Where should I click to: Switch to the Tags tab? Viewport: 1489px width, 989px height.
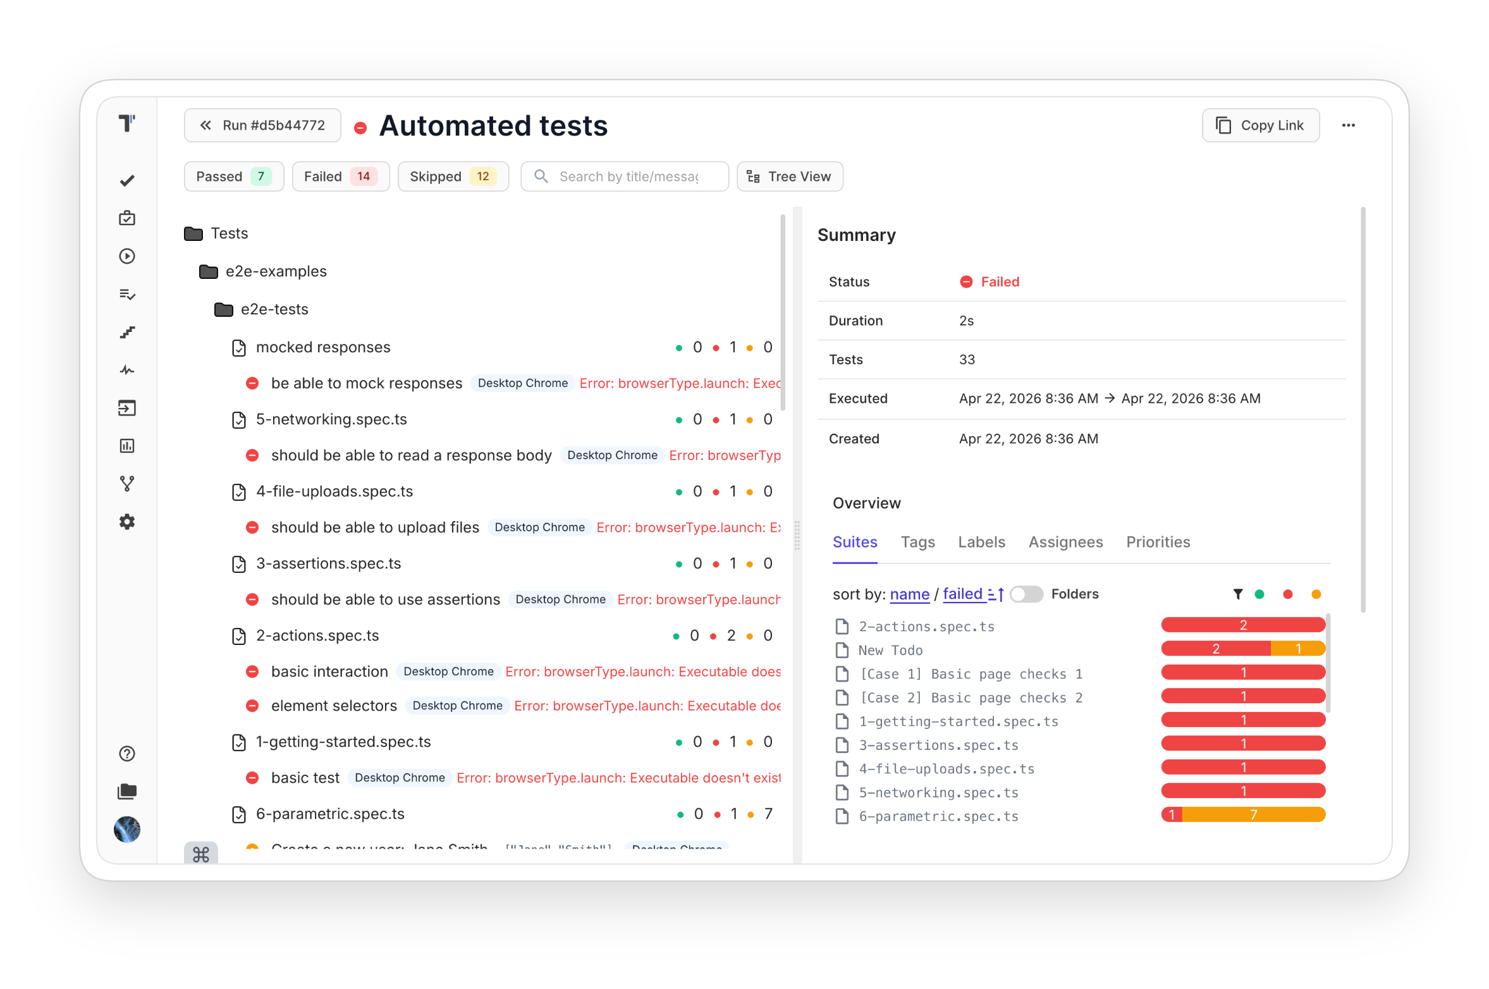tap(917, 542)
